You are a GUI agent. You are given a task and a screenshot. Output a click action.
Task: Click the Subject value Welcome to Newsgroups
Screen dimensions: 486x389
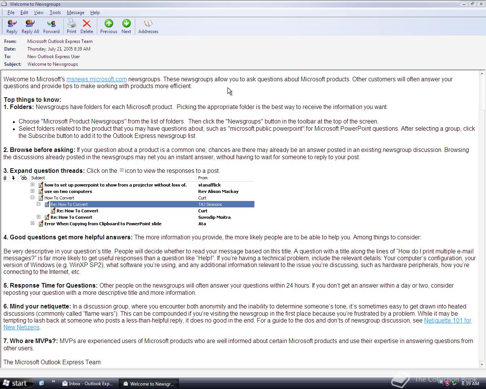pyautogui.click(x=52, y=64)
